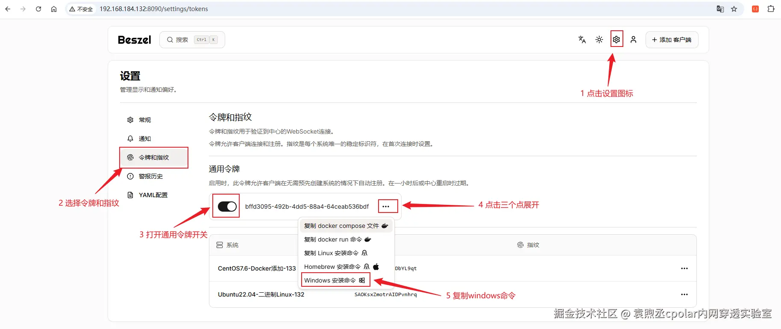Select the 令牌和指纹 settings tab
This screenshot has width=781, height=329.
153,157
